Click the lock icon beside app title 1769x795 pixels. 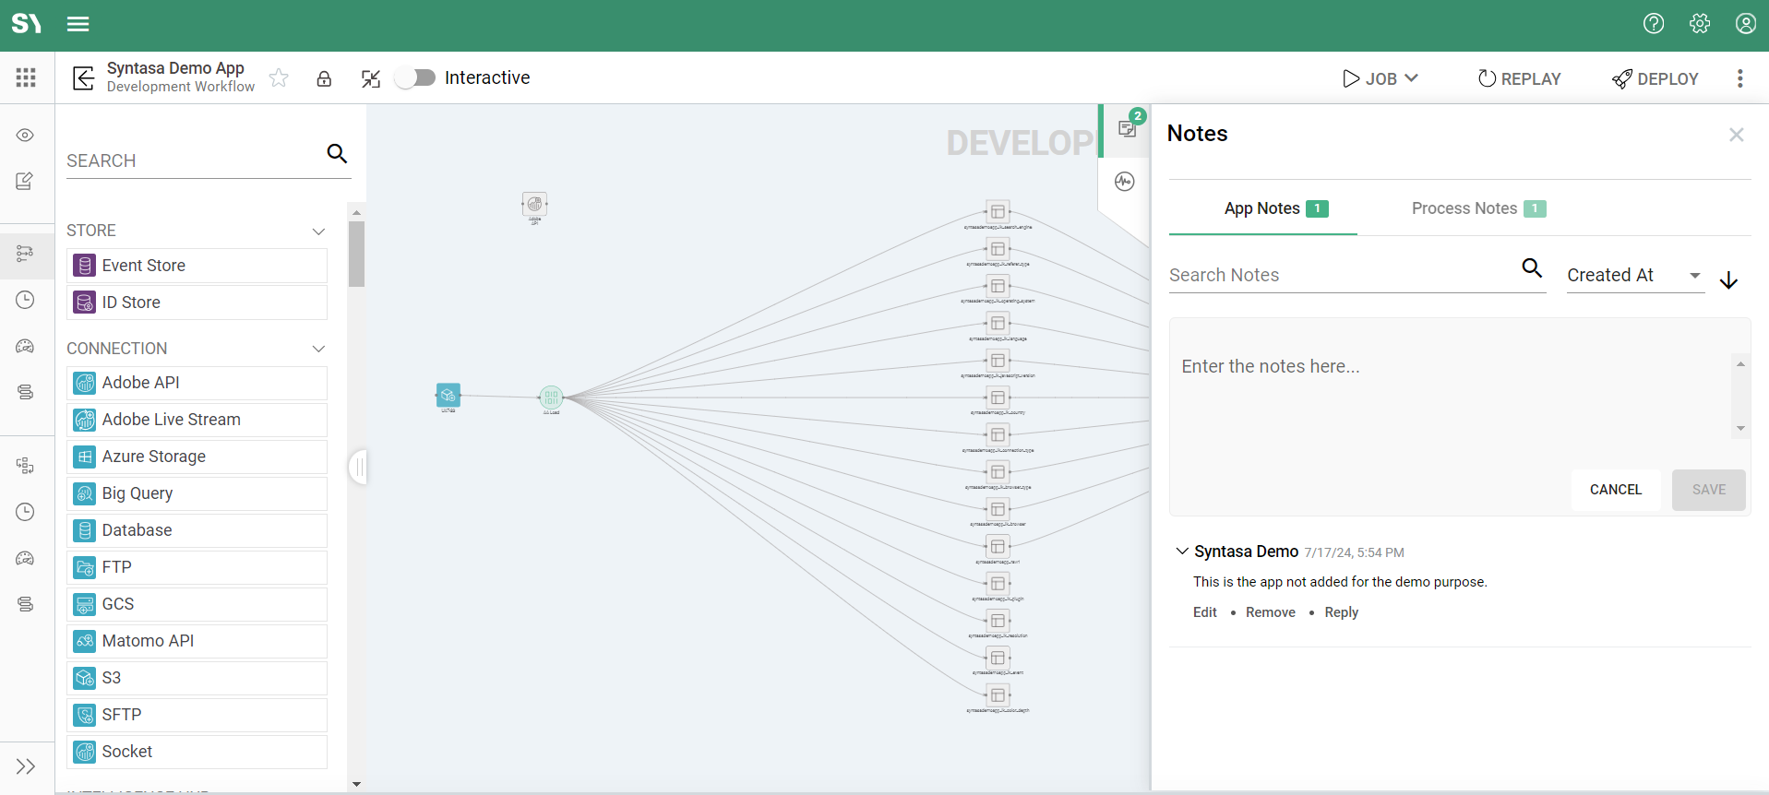[x=324, y=78]
